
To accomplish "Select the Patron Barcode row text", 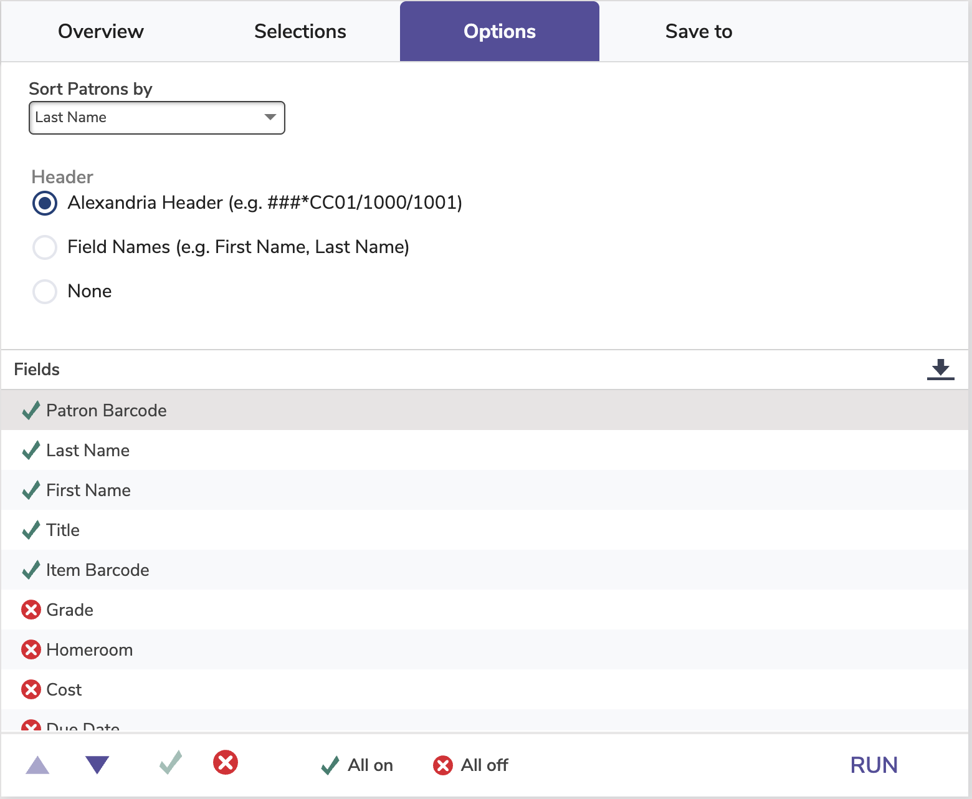I will [107, 411].
